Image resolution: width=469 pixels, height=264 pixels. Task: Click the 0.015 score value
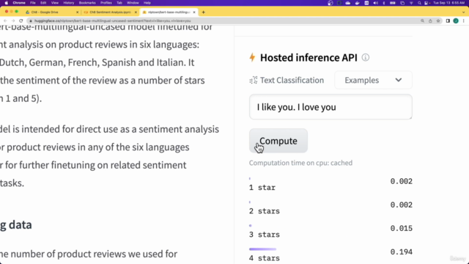coord(401,228)
